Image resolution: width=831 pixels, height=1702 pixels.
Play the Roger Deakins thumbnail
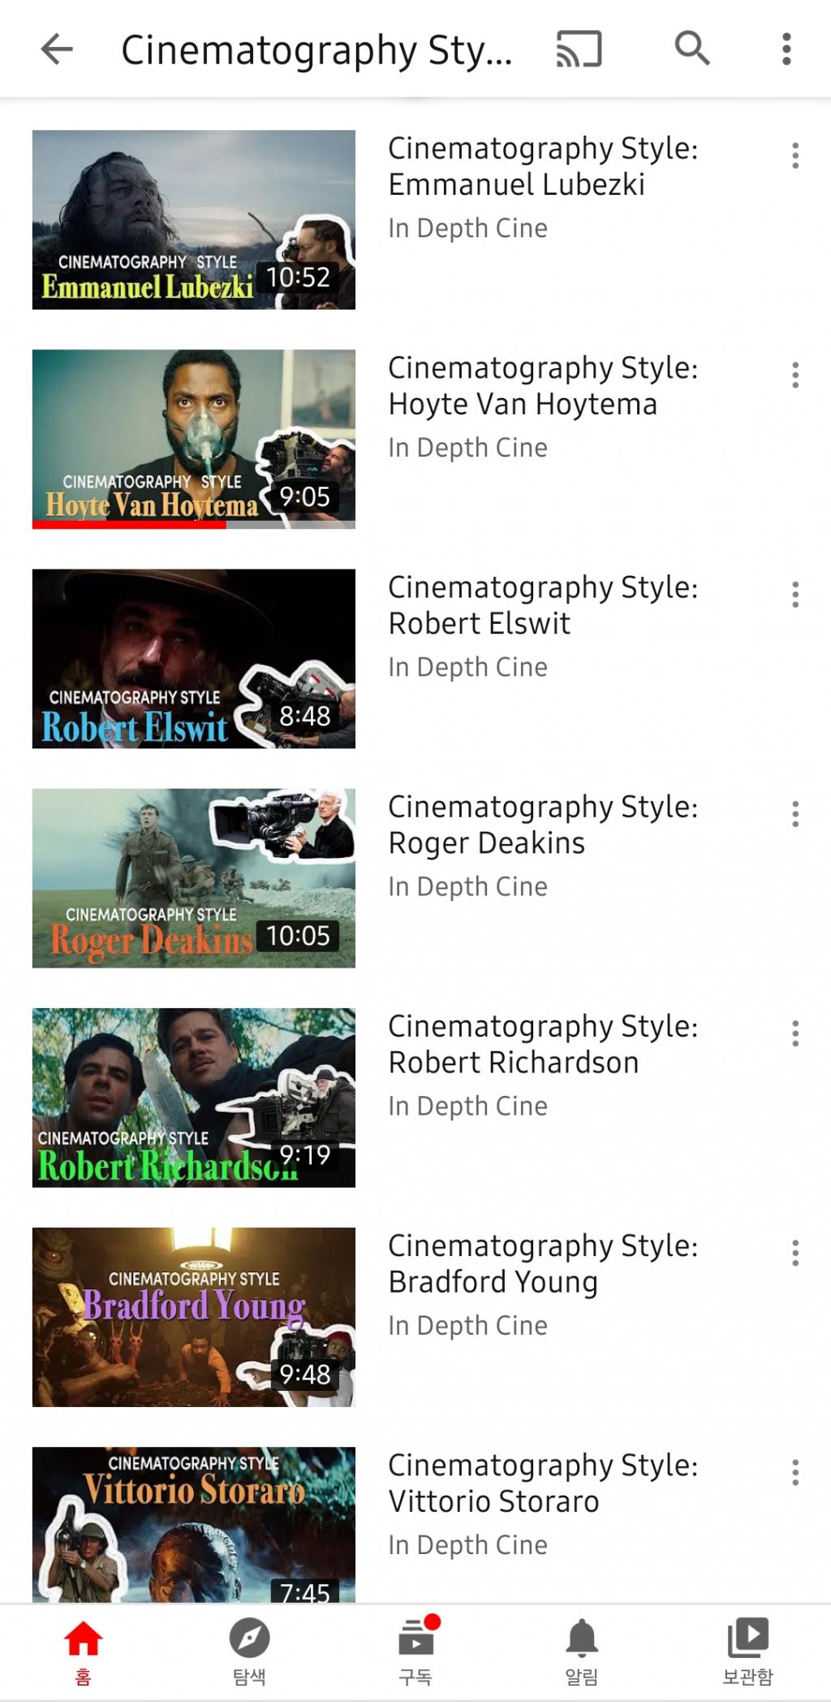[x=194, y=877]
